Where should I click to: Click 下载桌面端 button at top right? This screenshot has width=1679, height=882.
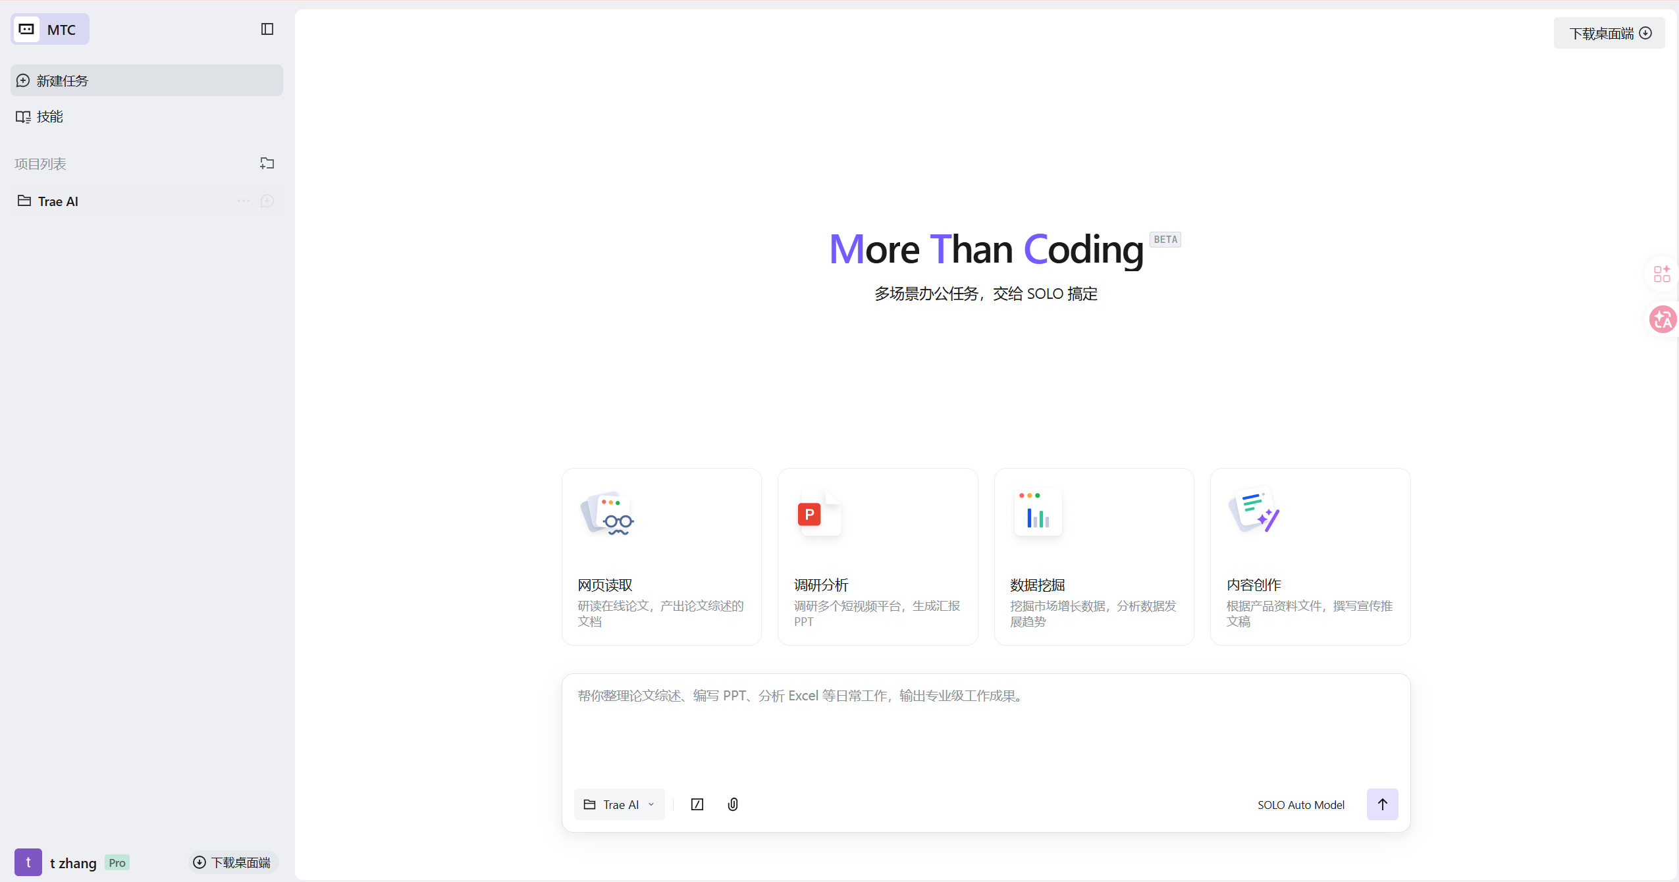pos(1609,33)
